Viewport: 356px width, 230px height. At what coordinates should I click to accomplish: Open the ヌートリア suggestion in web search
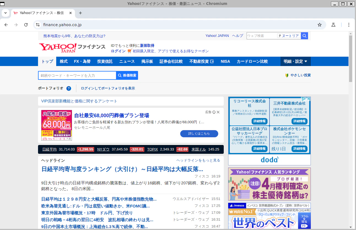288,36
